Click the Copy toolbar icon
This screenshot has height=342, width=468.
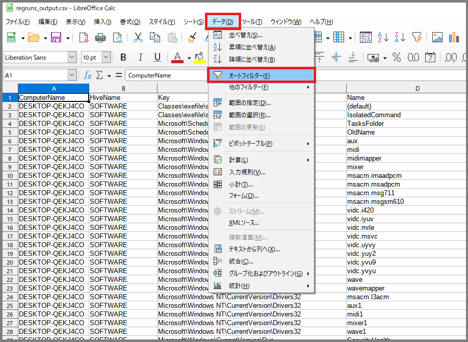tap(155, 38)
